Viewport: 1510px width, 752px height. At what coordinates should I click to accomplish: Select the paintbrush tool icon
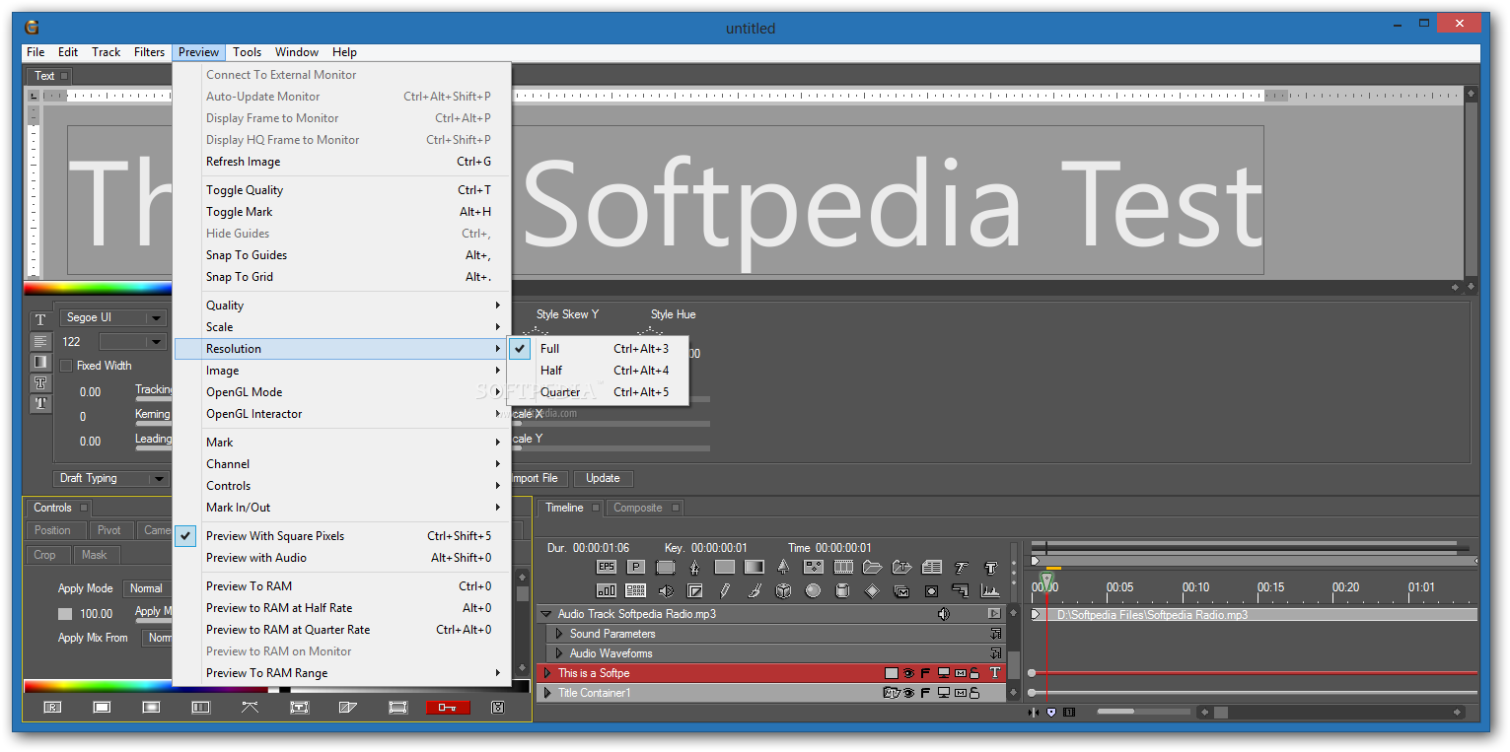click(755, 591)
